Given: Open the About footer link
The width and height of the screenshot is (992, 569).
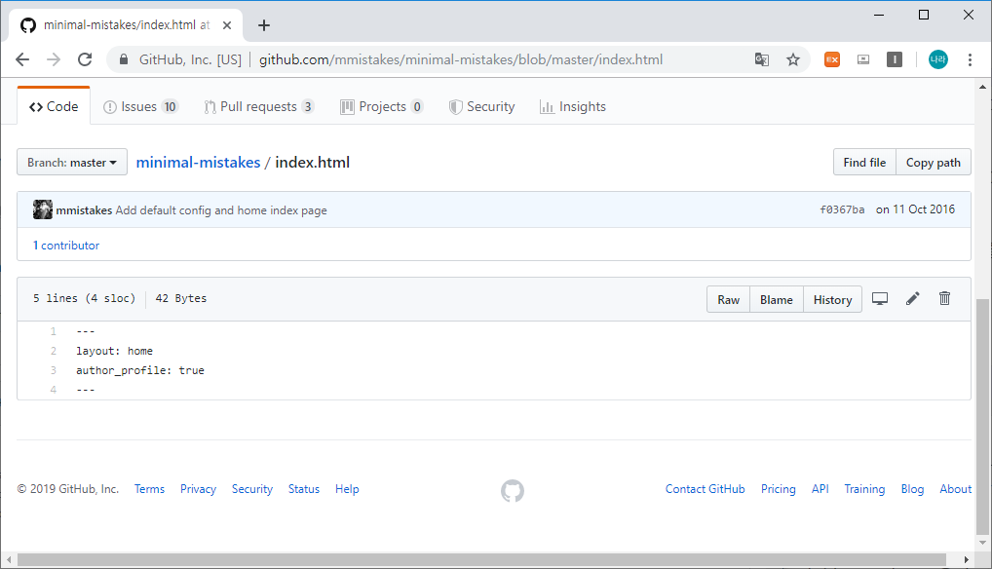Looking at the screenshot, I should coord(955,489).
